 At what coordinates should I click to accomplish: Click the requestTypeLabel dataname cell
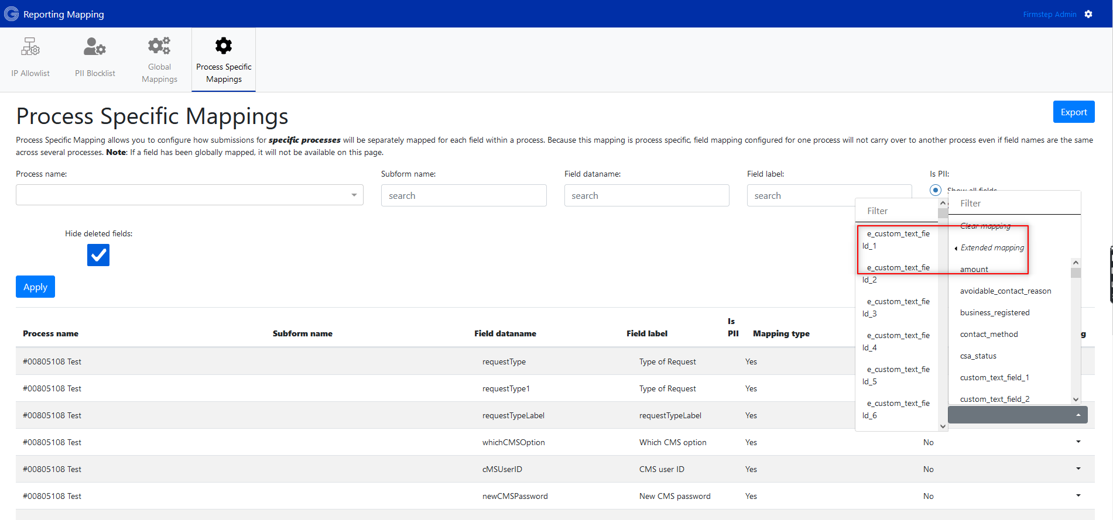point(513,415)
